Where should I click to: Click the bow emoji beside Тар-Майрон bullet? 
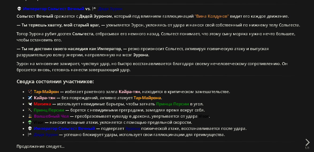(30, 92)
